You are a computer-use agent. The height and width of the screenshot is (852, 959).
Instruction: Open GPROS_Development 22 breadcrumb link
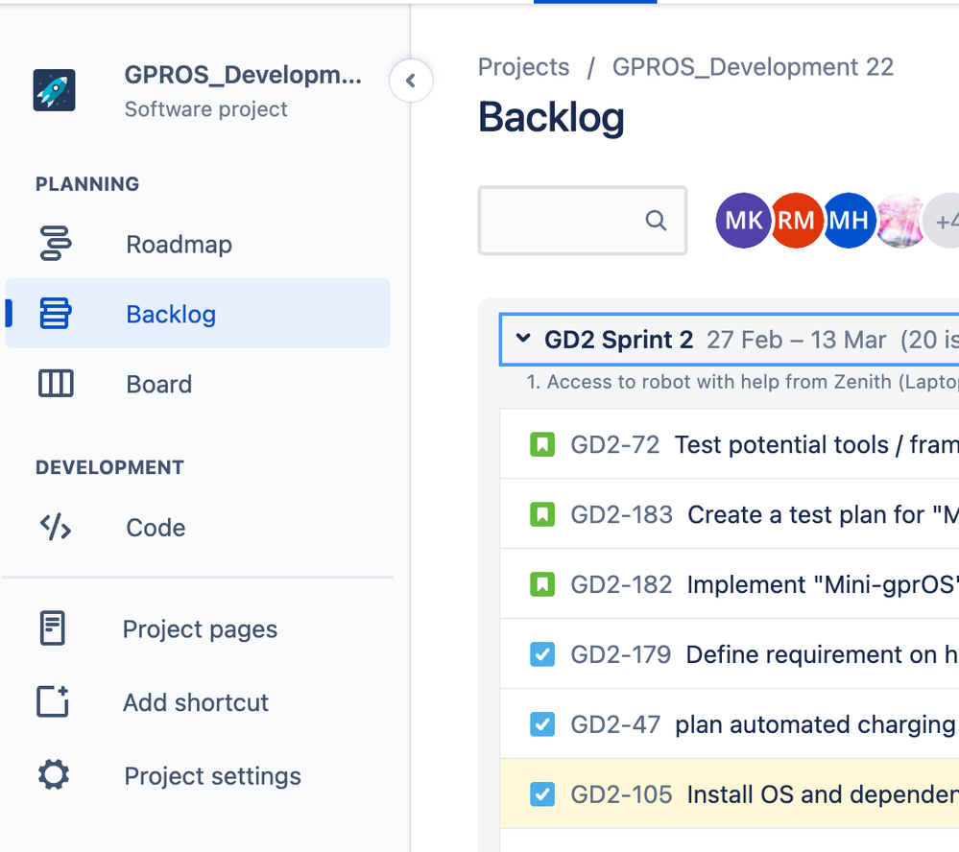coord(753,67)
